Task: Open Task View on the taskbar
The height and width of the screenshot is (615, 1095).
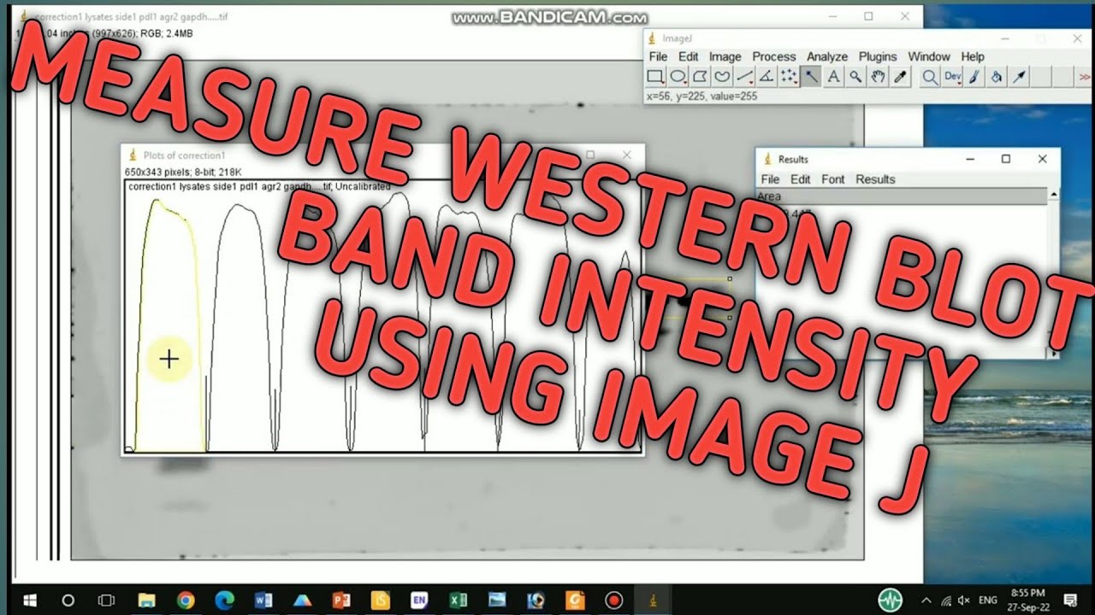Action: (106, 600)
